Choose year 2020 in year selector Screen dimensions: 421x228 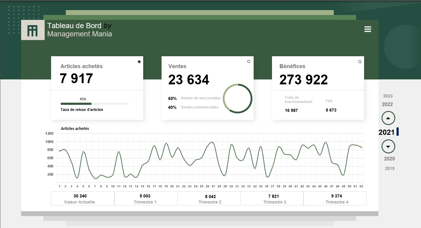coord(389,159)
